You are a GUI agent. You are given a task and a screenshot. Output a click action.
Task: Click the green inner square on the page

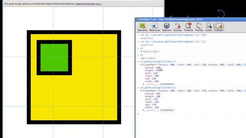[x=54, y=58]
